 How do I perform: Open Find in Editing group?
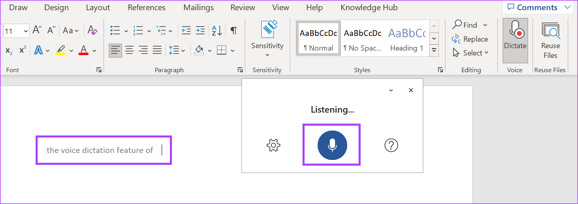(465, 25)
